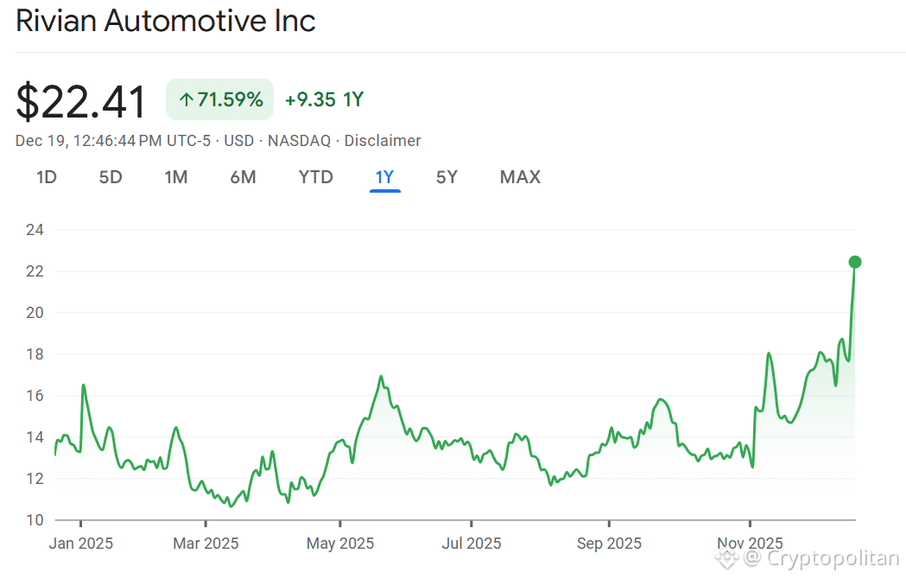Click the active 1Y tab
The height and width of the screenshot is (579, 906).
[x=384, y=176]
